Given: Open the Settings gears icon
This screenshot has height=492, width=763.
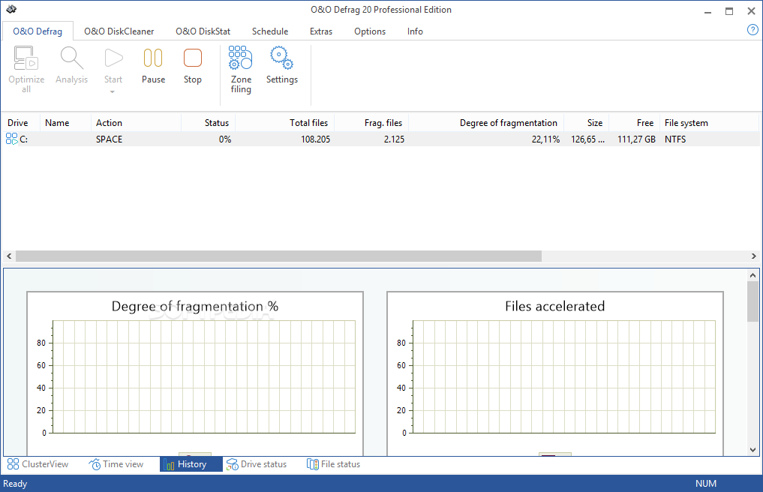Looking at the screenshot, I should pyautogui.click(x=282, y=58).
